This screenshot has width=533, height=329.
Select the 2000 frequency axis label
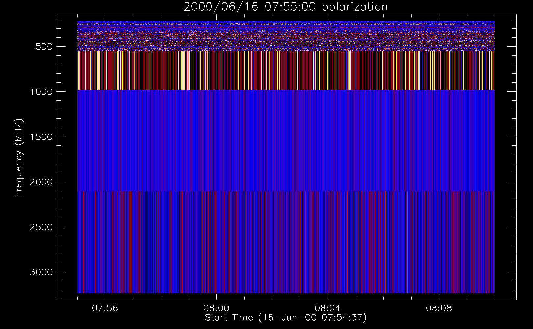coord(41,182)
